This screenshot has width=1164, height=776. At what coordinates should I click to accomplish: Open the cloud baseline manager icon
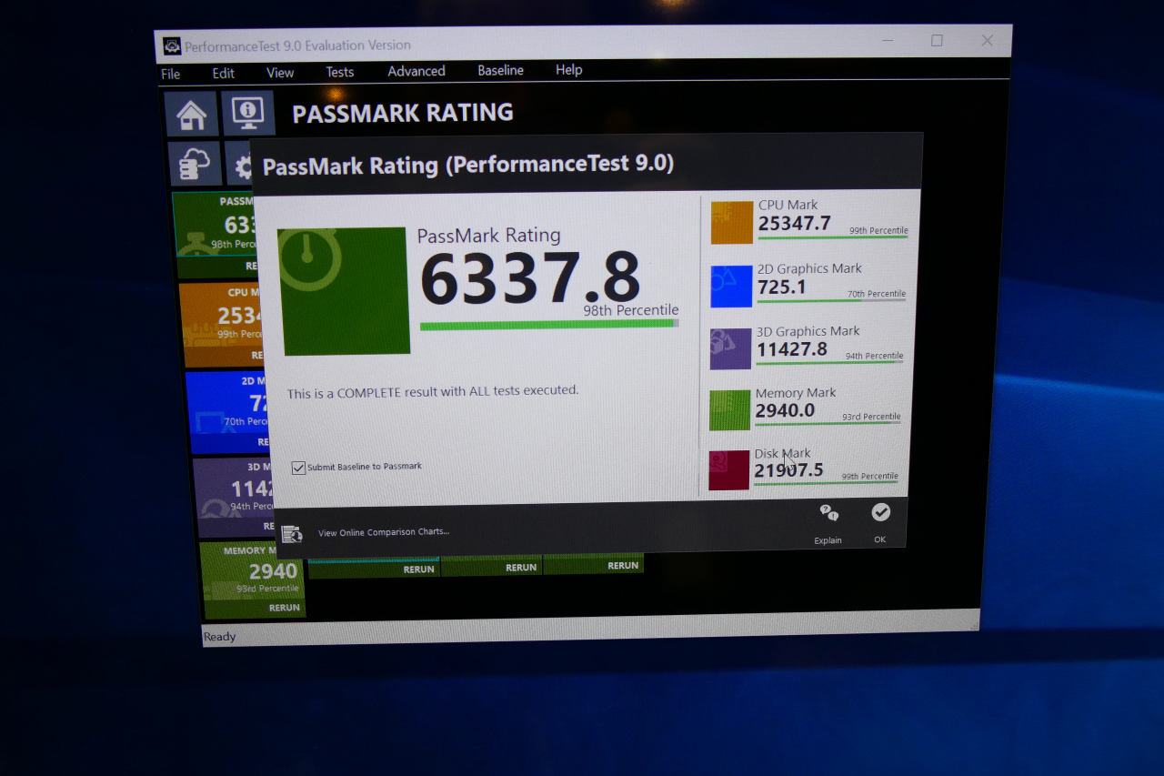195,164
